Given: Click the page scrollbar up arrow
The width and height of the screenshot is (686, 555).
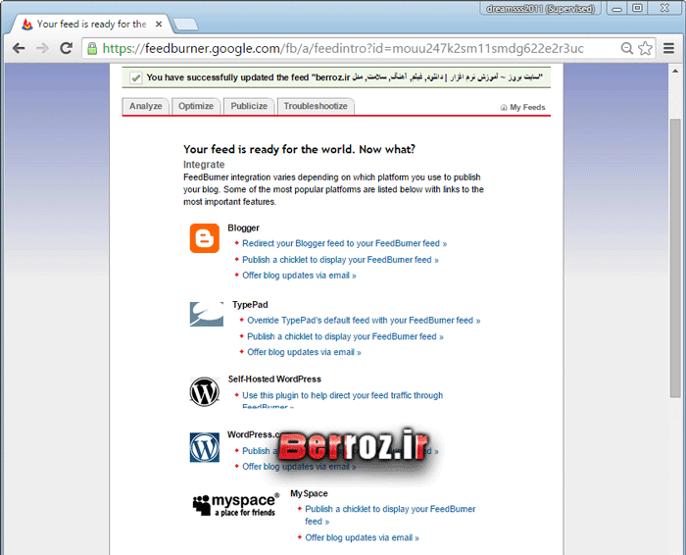Looking at the screenshot, I should point(675,71).
